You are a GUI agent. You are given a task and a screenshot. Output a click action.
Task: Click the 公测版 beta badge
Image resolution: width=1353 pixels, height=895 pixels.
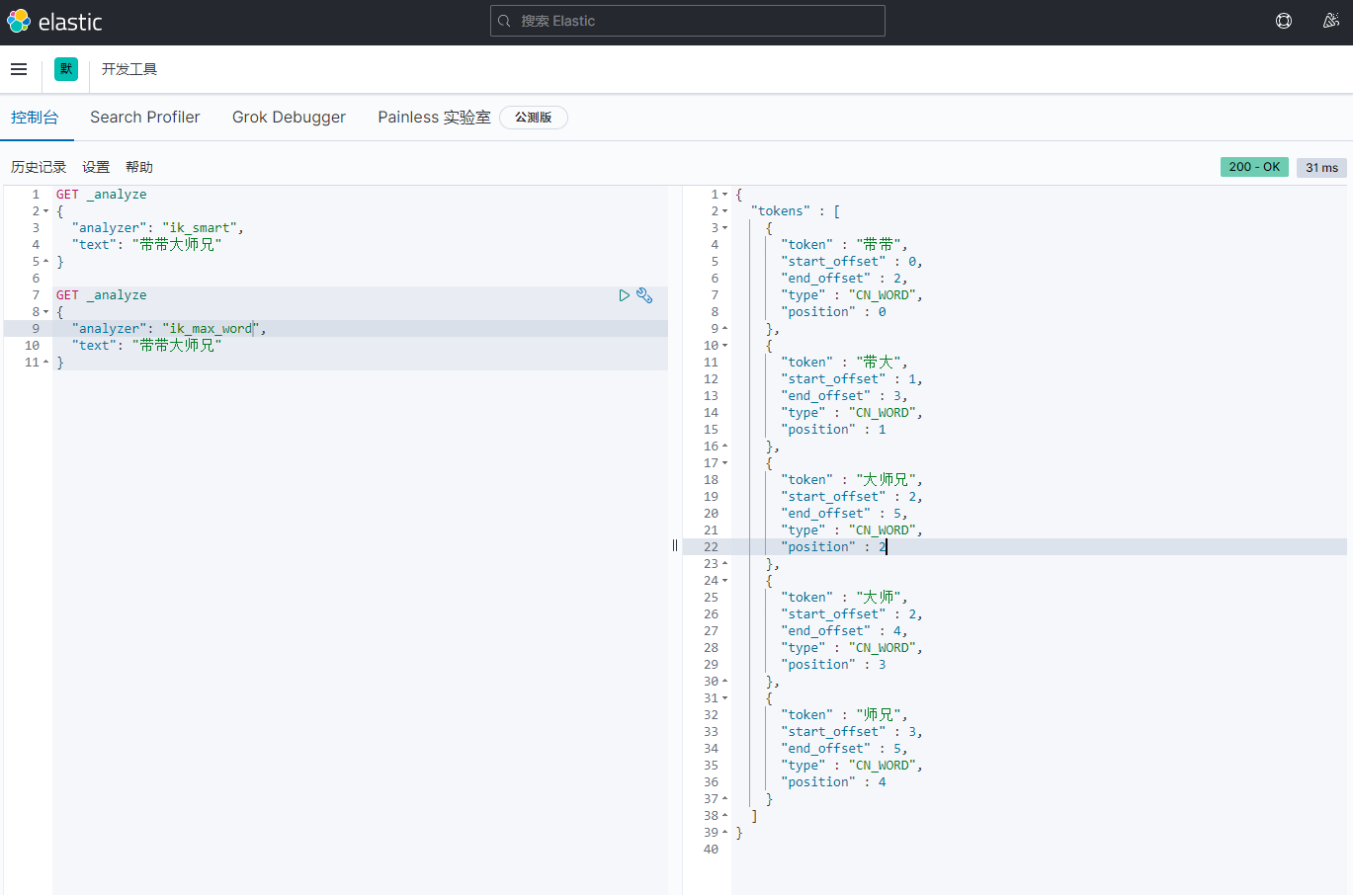coord(534,118)
